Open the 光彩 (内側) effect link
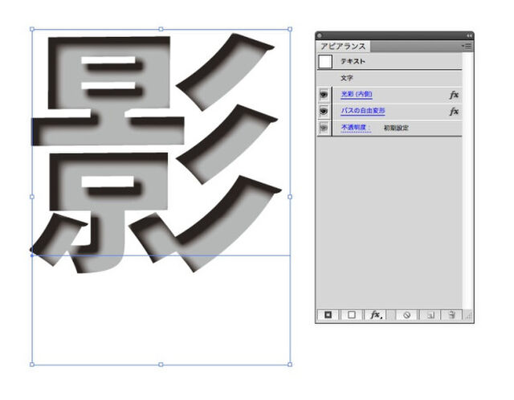 357,95
